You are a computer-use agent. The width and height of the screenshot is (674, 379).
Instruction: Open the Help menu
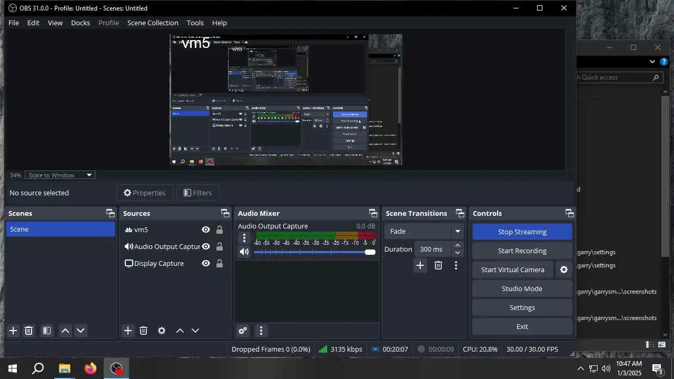point(220,23)
